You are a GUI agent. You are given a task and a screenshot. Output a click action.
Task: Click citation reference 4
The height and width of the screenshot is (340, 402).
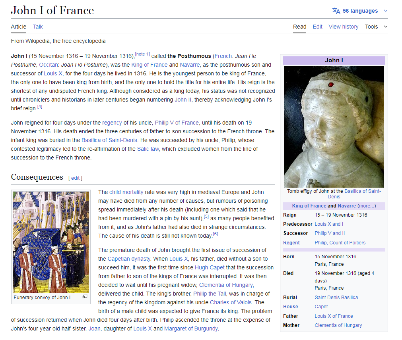pos(40,106)
